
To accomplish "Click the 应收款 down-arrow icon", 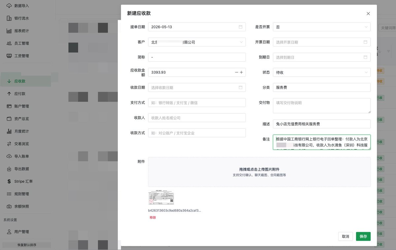I will coord(9,81).
